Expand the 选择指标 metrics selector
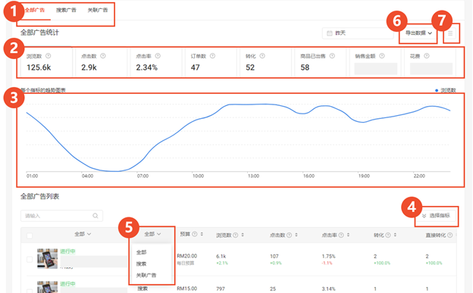Image resolution: width=473 pixels, height=293 pixels. (x=436, y=216)
